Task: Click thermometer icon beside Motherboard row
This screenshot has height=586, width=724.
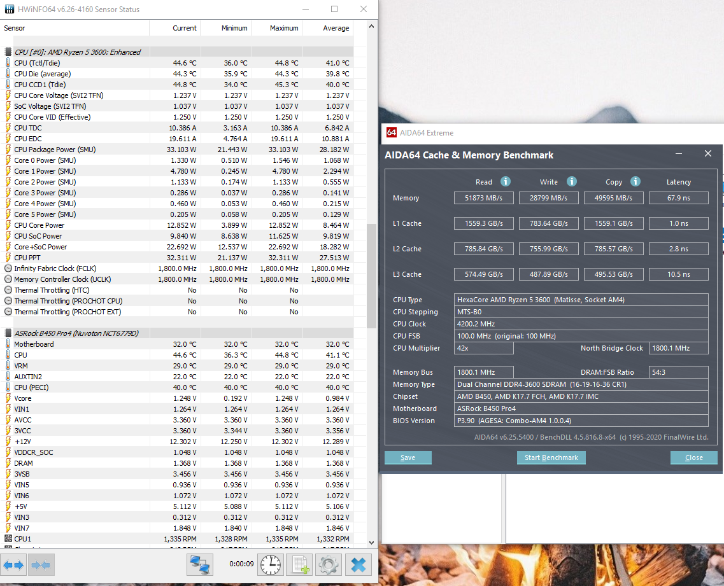Action: pyautogui.click(x=8, y=344)
